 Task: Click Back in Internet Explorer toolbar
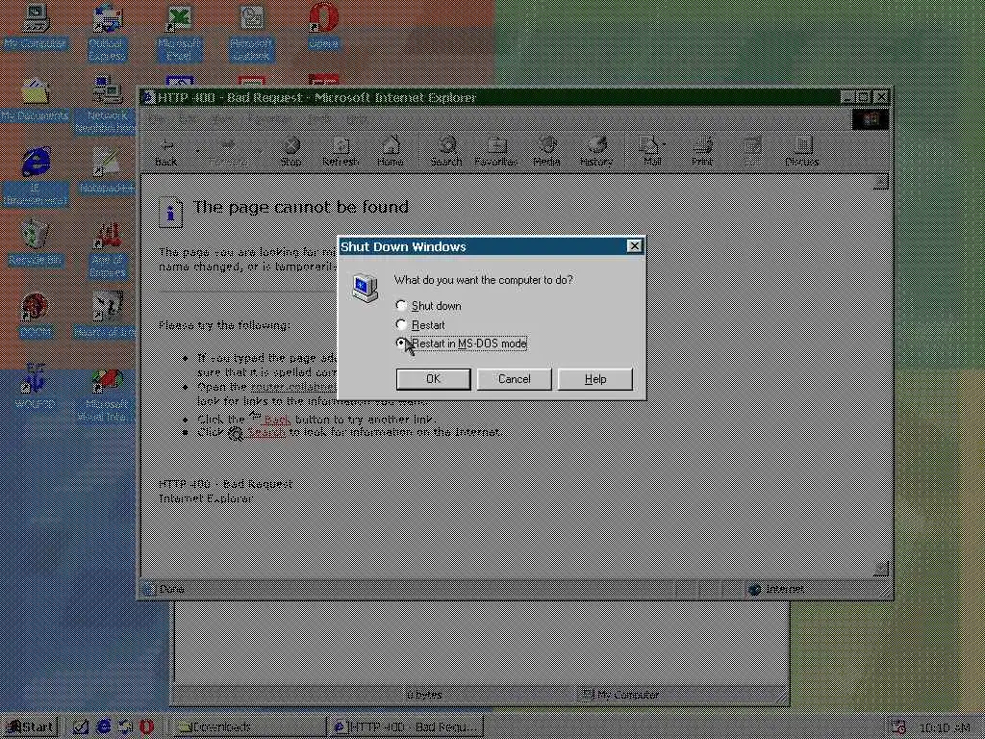click(x=165, y=151)
